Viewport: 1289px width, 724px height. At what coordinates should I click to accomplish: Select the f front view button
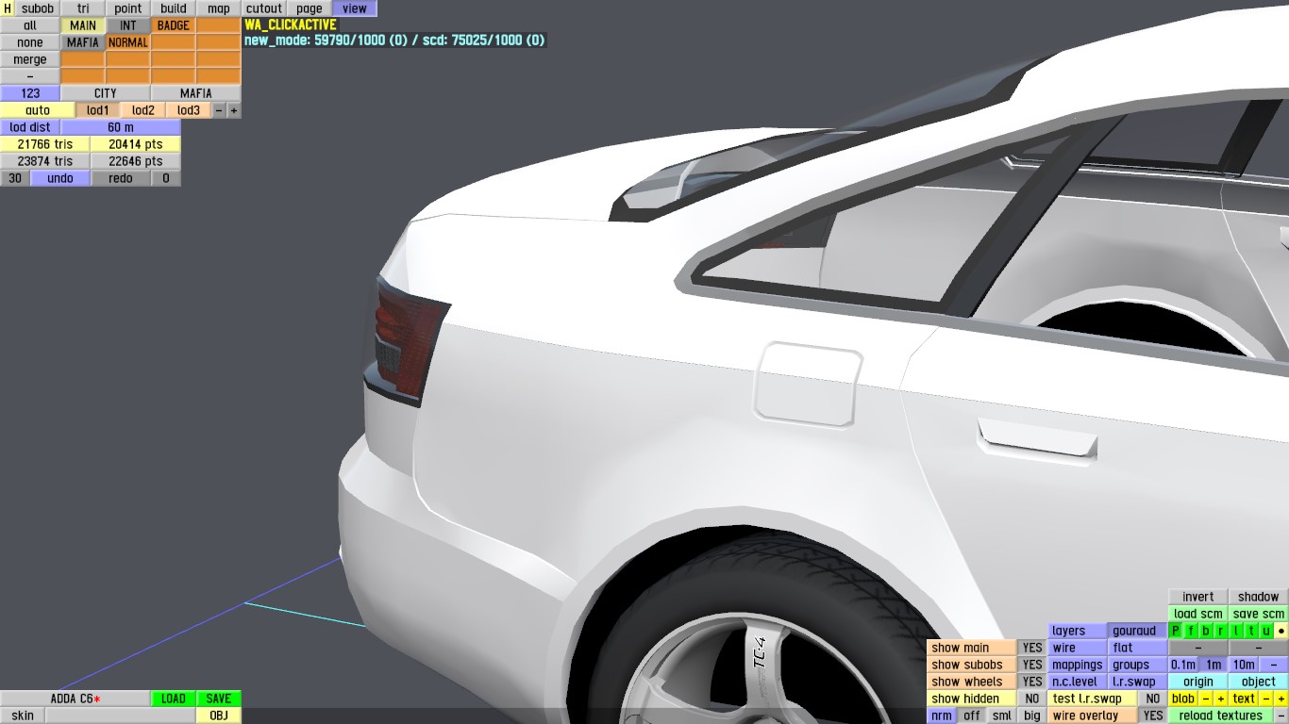(x=1191, y=631)
